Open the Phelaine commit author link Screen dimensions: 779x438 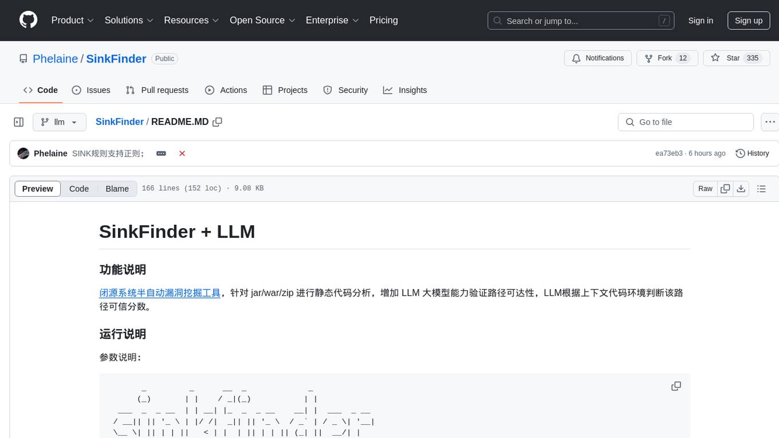(50, 154)
